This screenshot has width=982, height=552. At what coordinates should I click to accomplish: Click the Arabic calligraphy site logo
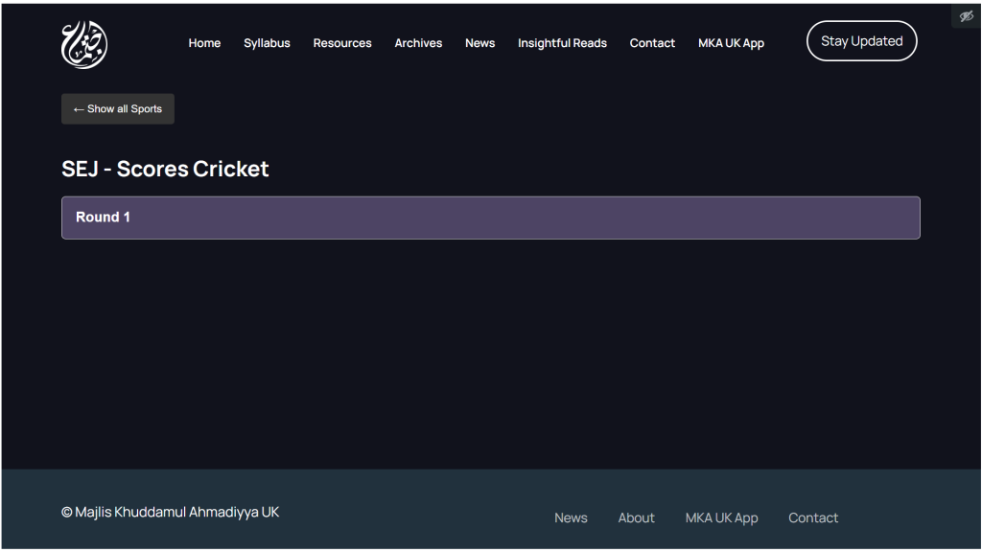coord(84,44)
